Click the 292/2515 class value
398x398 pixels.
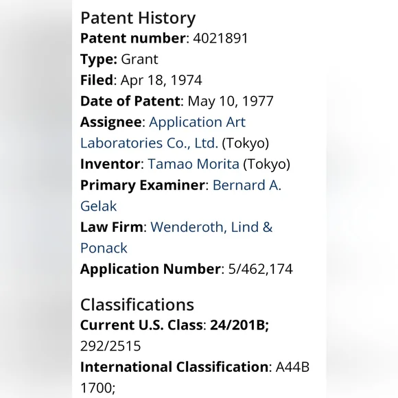pos(110,346)
